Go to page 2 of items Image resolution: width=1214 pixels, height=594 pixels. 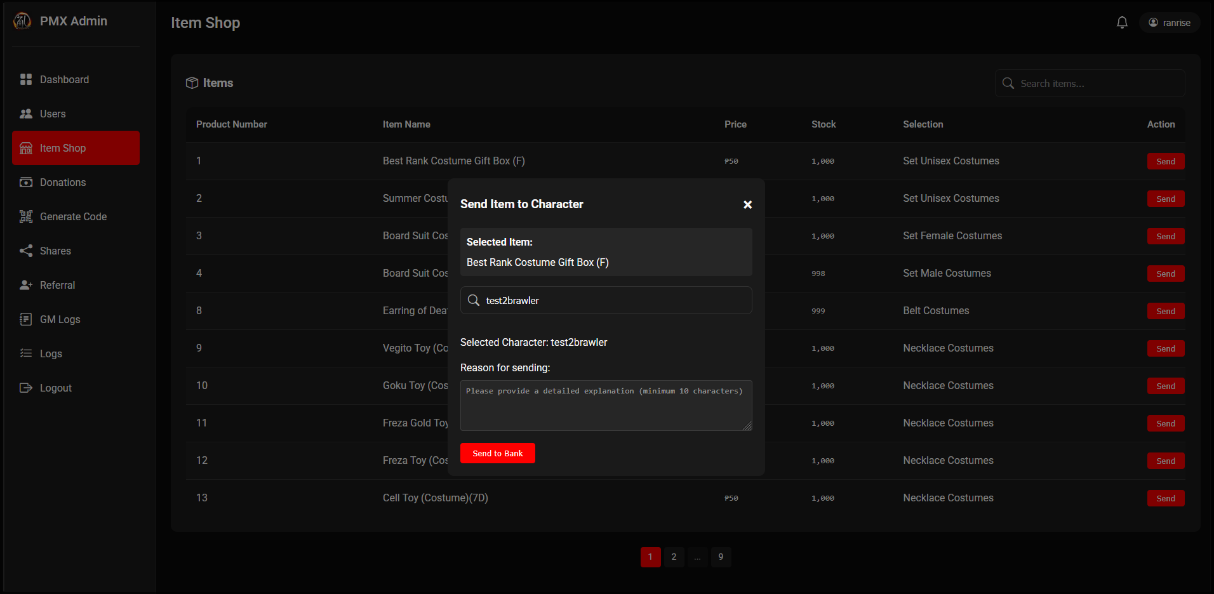click(x=674, y=557)
